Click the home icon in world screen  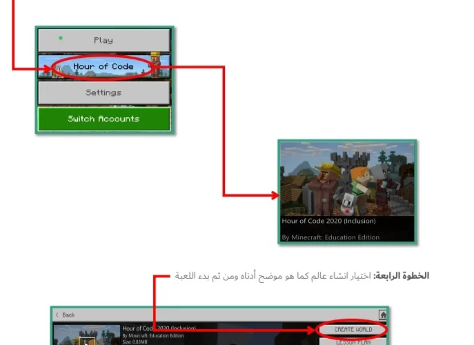click(383, 315)
